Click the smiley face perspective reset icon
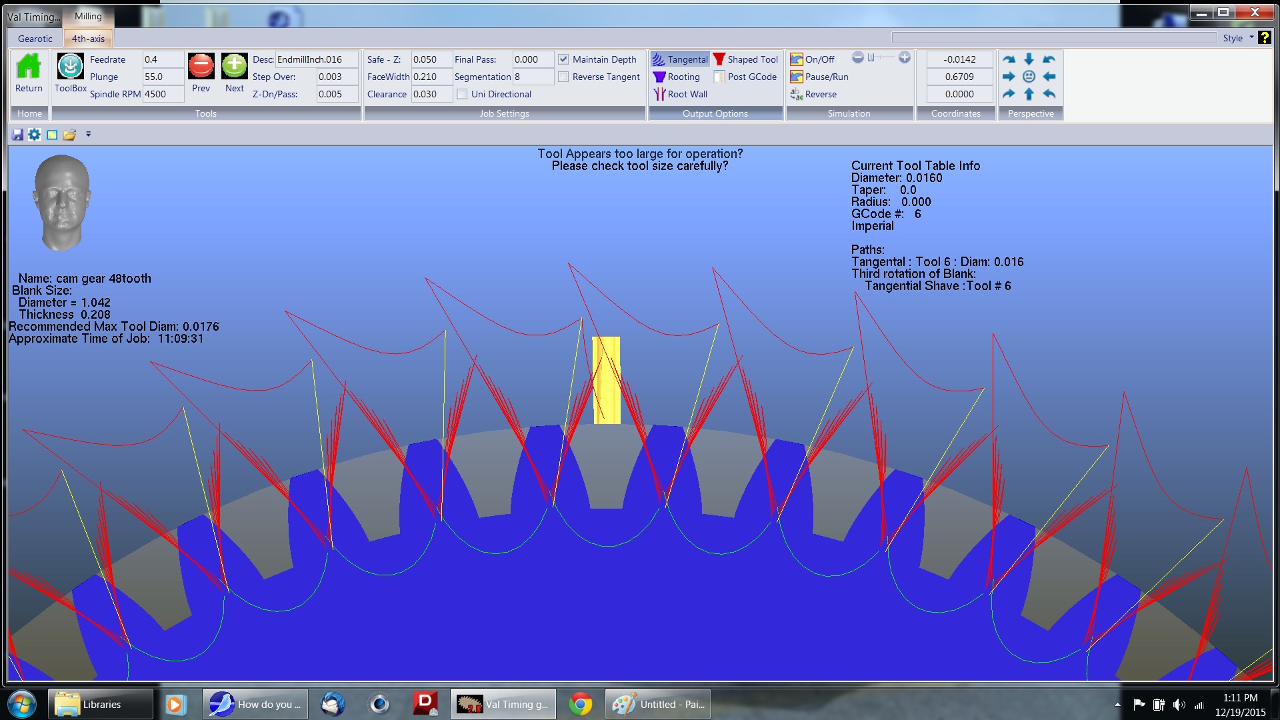The height and width of the screenshot is (720, 1280). point(1029,77)
